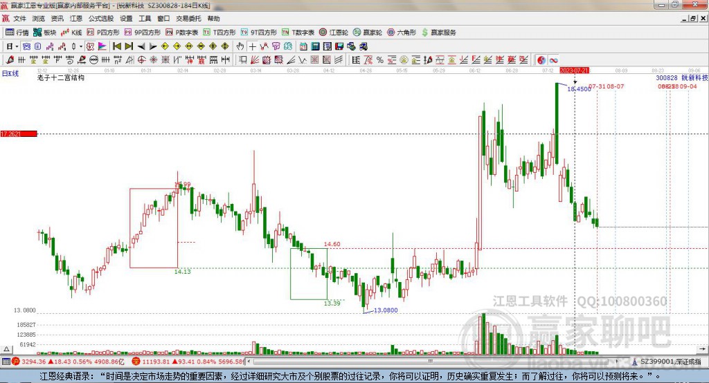This screenshot has width=709, height=383.
Task: Click the yin-yang circle icon
Action: click(x=541, y=60)
